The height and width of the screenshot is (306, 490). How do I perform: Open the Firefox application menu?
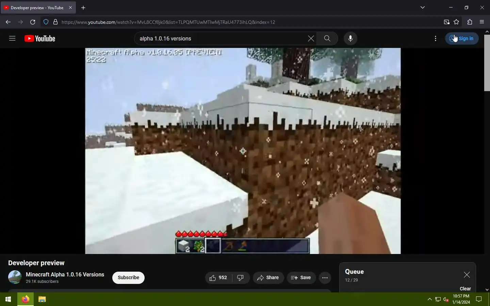(x=482, y=22)
